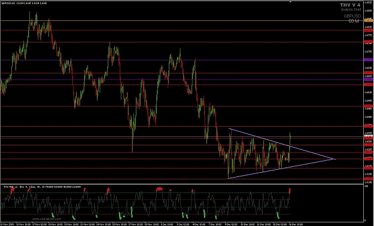This screenshot has width=374, height=226.
Task: Select the ascending purple triangle trendline
Action: (x=281, y=169)
